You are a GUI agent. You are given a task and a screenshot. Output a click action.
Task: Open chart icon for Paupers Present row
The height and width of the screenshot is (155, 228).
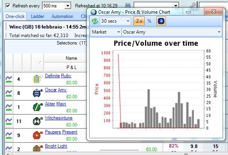point(9,135)
